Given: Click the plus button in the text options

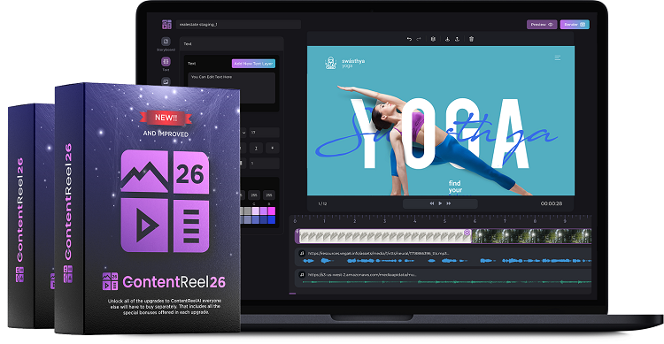Looking at the screenshot, I should [273, 148].
